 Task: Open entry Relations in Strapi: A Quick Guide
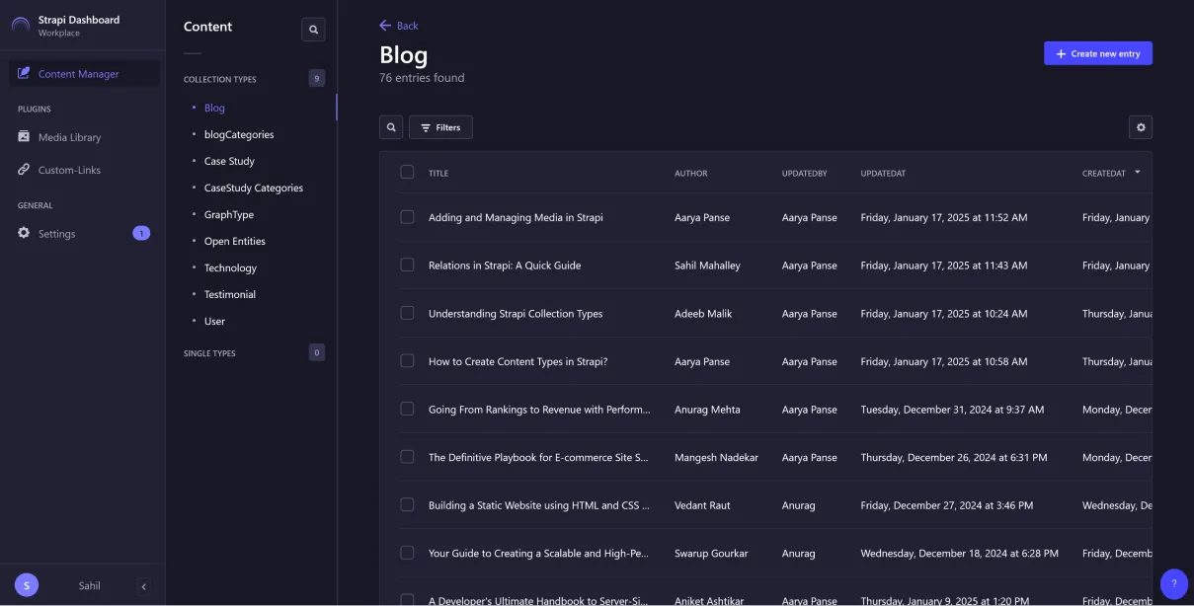[x=505, y=265]
